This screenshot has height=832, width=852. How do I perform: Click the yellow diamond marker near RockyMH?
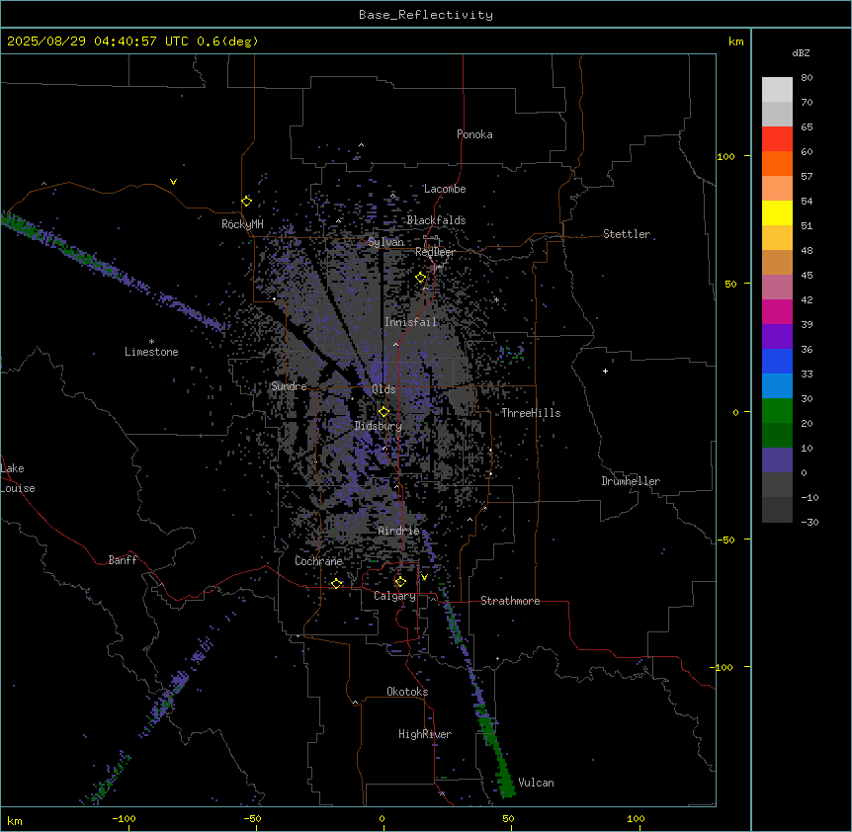pos(247,202)
